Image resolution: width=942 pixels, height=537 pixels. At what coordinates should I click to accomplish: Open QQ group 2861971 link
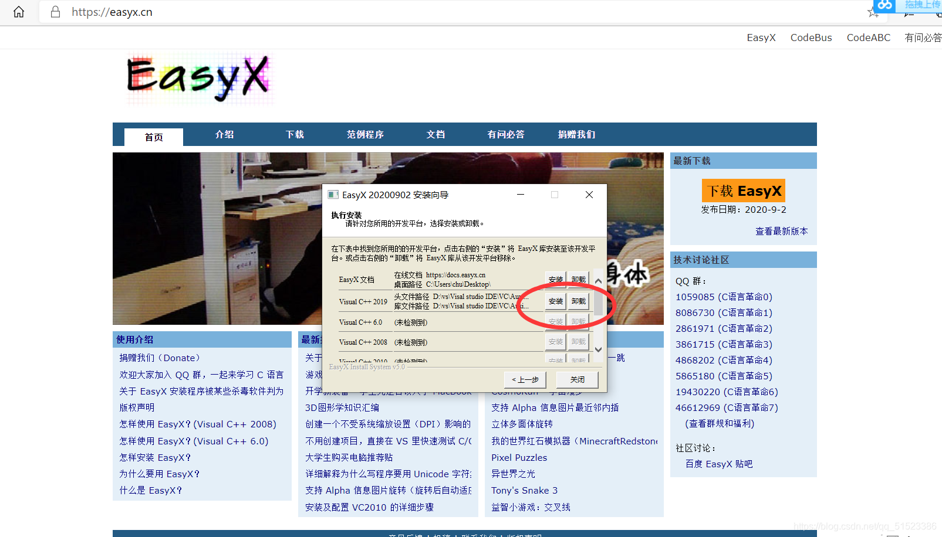click(724, 328)
